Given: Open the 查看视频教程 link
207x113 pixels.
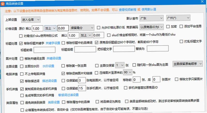Looking at the screenshot, I should 128,10.
